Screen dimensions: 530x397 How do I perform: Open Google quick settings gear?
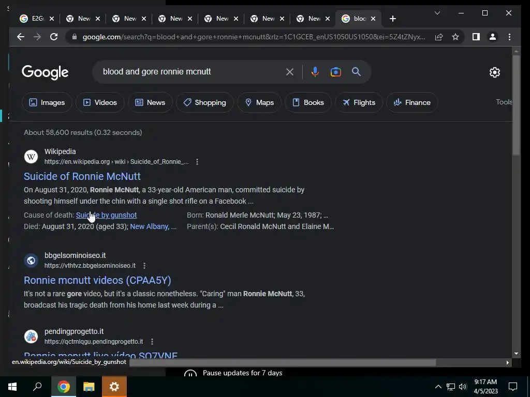click(x=494, y=72)
